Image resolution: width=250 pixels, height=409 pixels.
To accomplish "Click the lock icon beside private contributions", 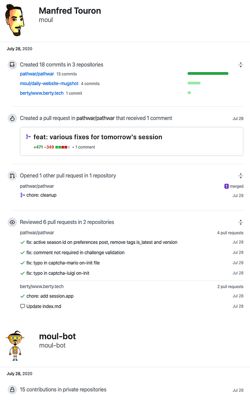I will 12,390.
